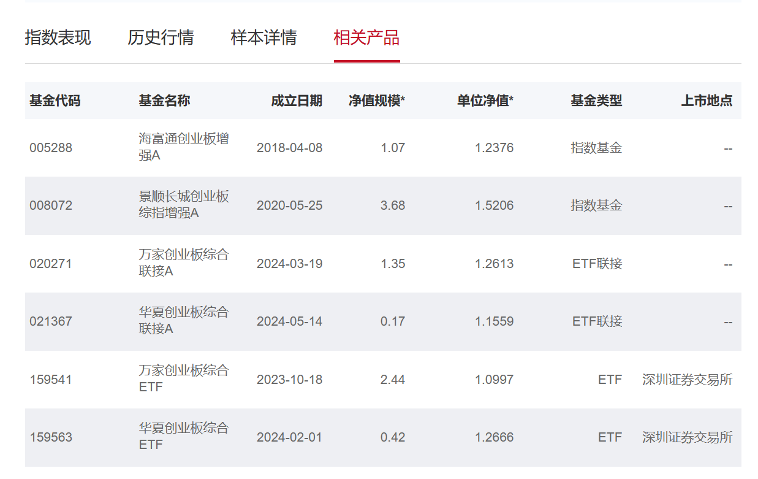Switch to the 指数表现 tab
Screen dimensions: 758x479
click(x=58, y=37)
